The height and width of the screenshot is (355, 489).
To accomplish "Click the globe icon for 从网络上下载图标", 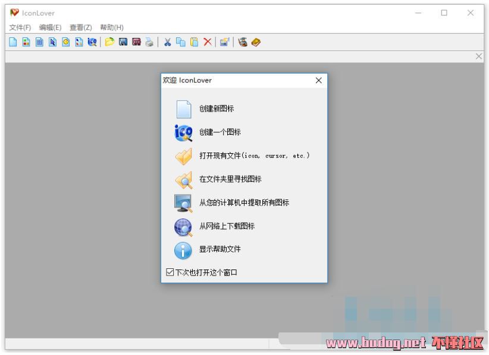I will [x=183, y=227].
